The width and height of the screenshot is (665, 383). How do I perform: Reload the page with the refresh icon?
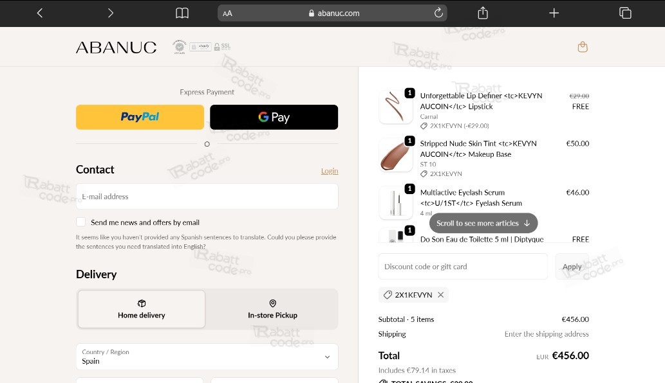(x=438, y=13)
